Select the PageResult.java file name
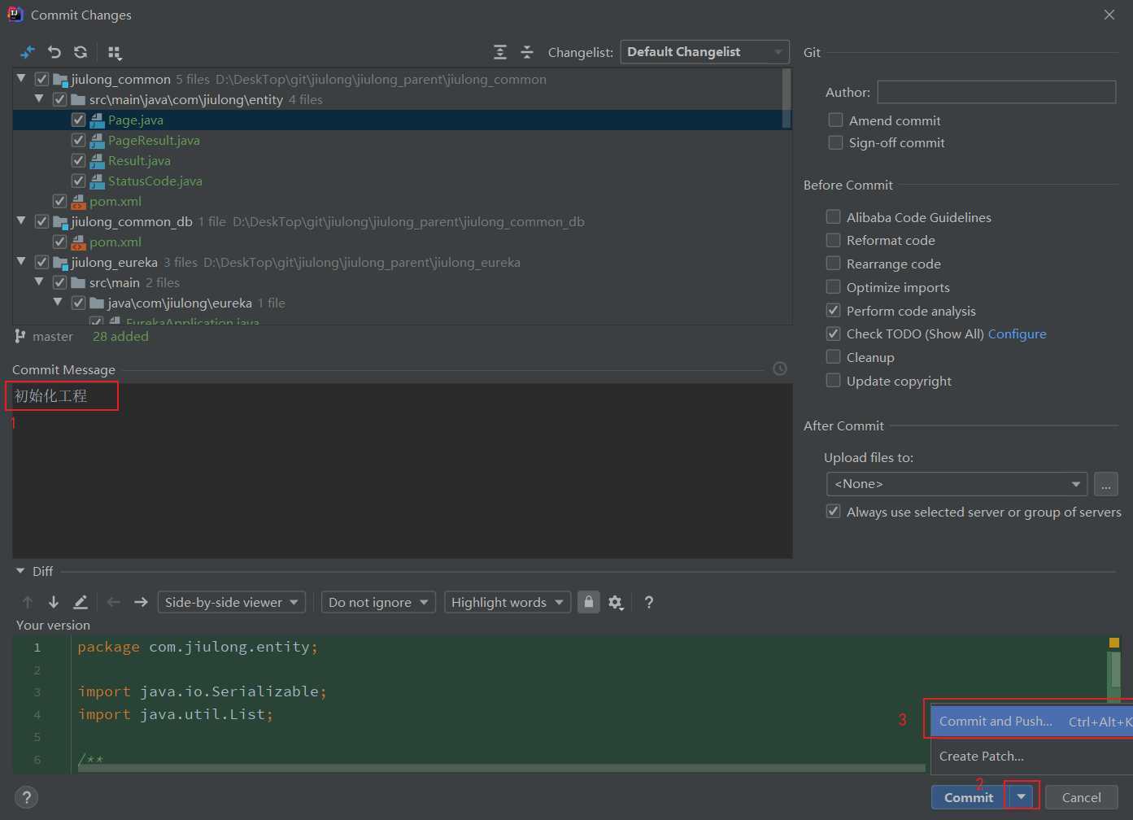This screenshot has height=820, width=1133. tap(154, 140)
